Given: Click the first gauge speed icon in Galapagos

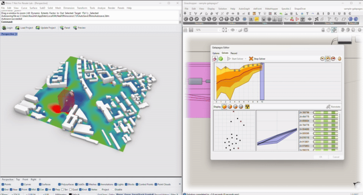Looking at the screenshot, I should coord(322,59).
